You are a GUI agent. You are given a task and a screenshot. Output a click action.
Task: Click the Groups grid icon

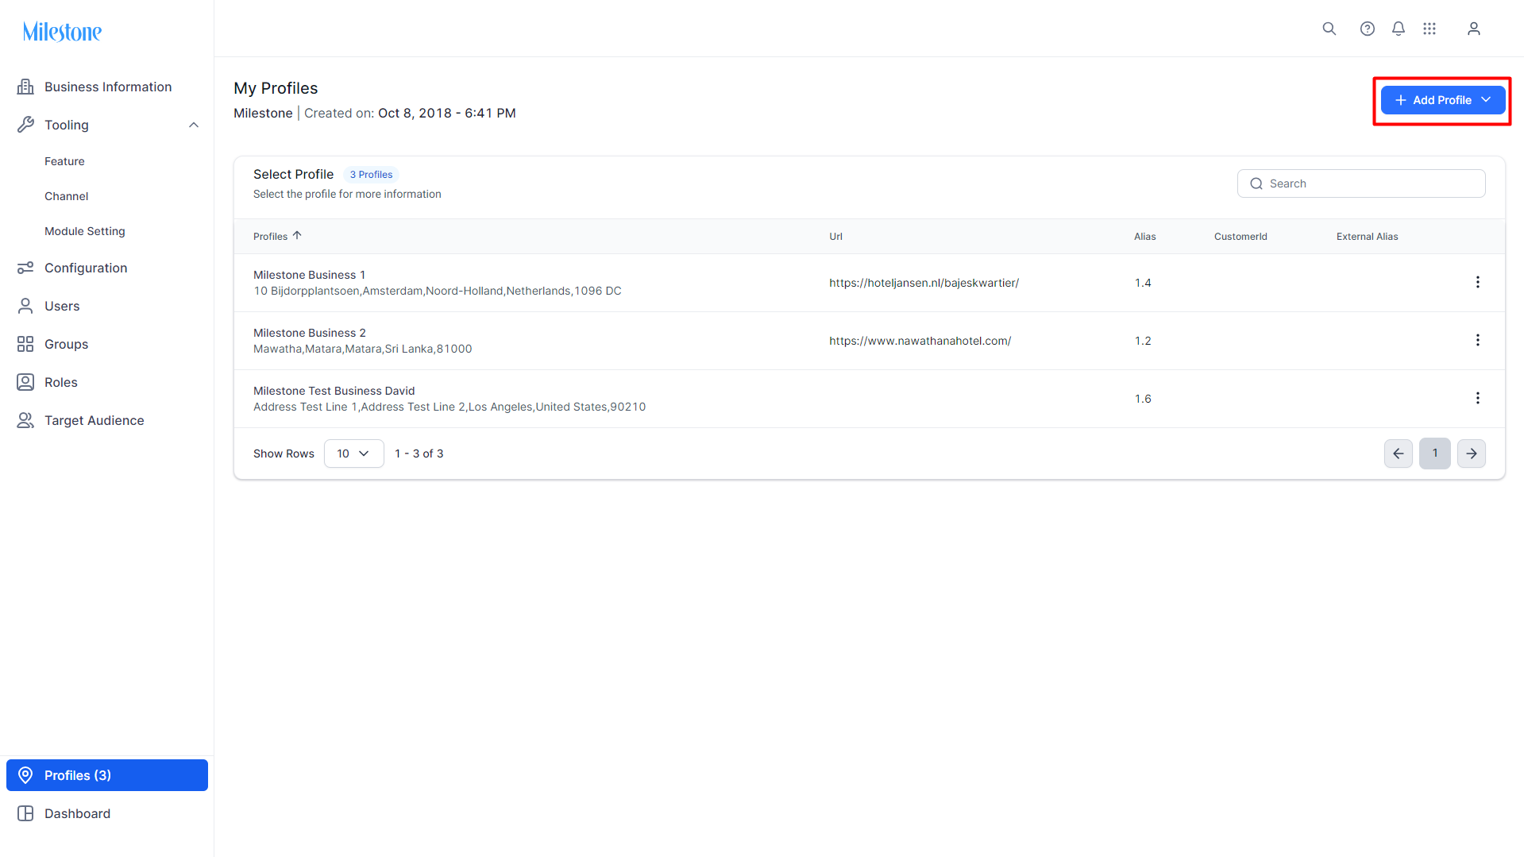click(25, 344)
